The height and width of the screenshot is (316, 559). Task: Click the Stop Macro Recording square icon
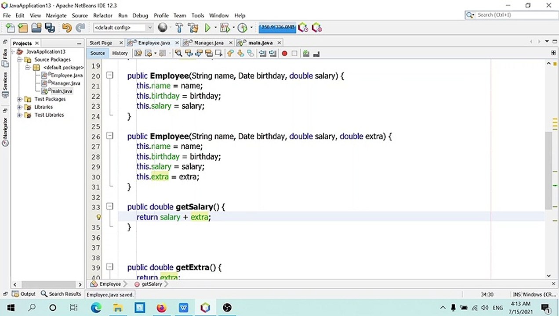(294, 54)
